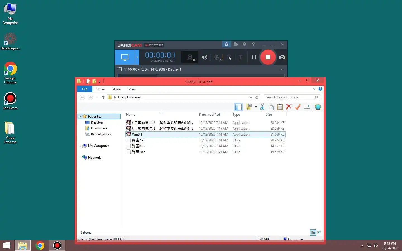This screenshot has width=402, height=251.
Task: Click the Copy icon in toolbar
Action: [x=271, y=107]
